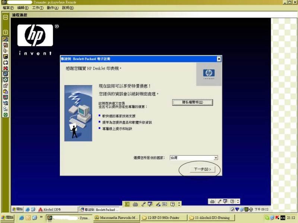
Task: Open the 隱私權聲明(H) privacy statement
Action: (193, 102)
